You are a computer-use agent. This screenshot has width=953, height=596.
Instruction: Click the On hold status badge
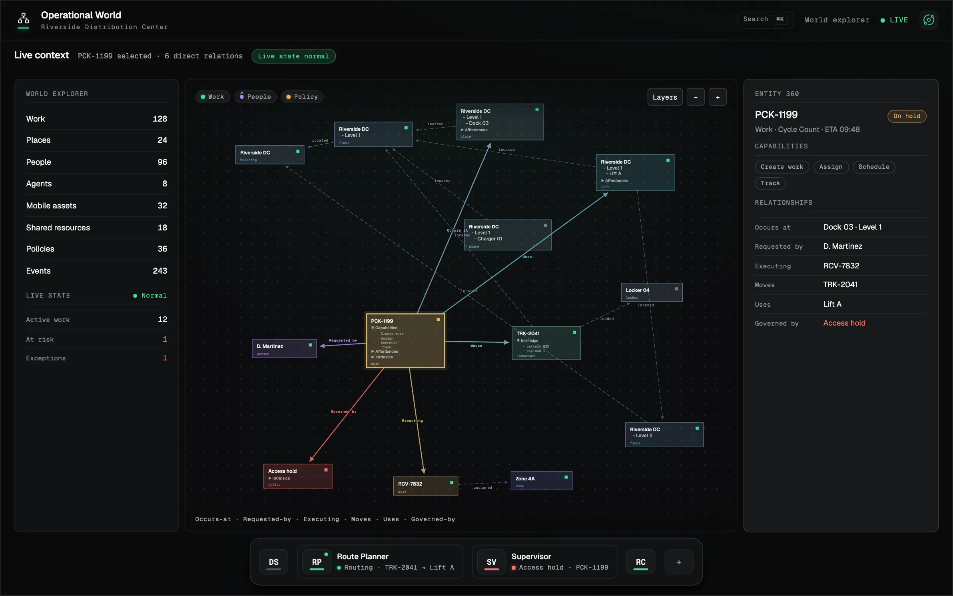pos(907,116)
